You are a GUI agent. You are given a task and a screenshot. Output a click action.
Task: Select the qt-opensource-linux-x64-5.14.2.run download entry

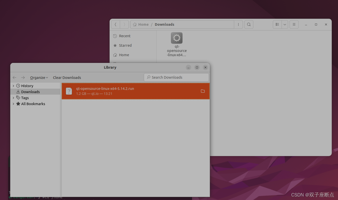(136, 91)
